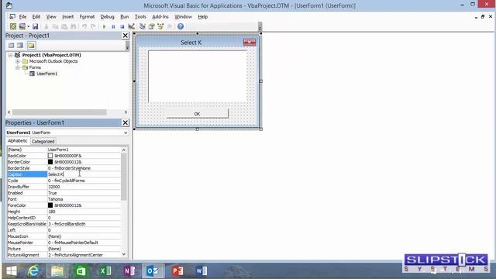The width and height of the screenshot is (496, 279).
Task: Open Internet Explorer from the taskbar
Action: point(33,271)
